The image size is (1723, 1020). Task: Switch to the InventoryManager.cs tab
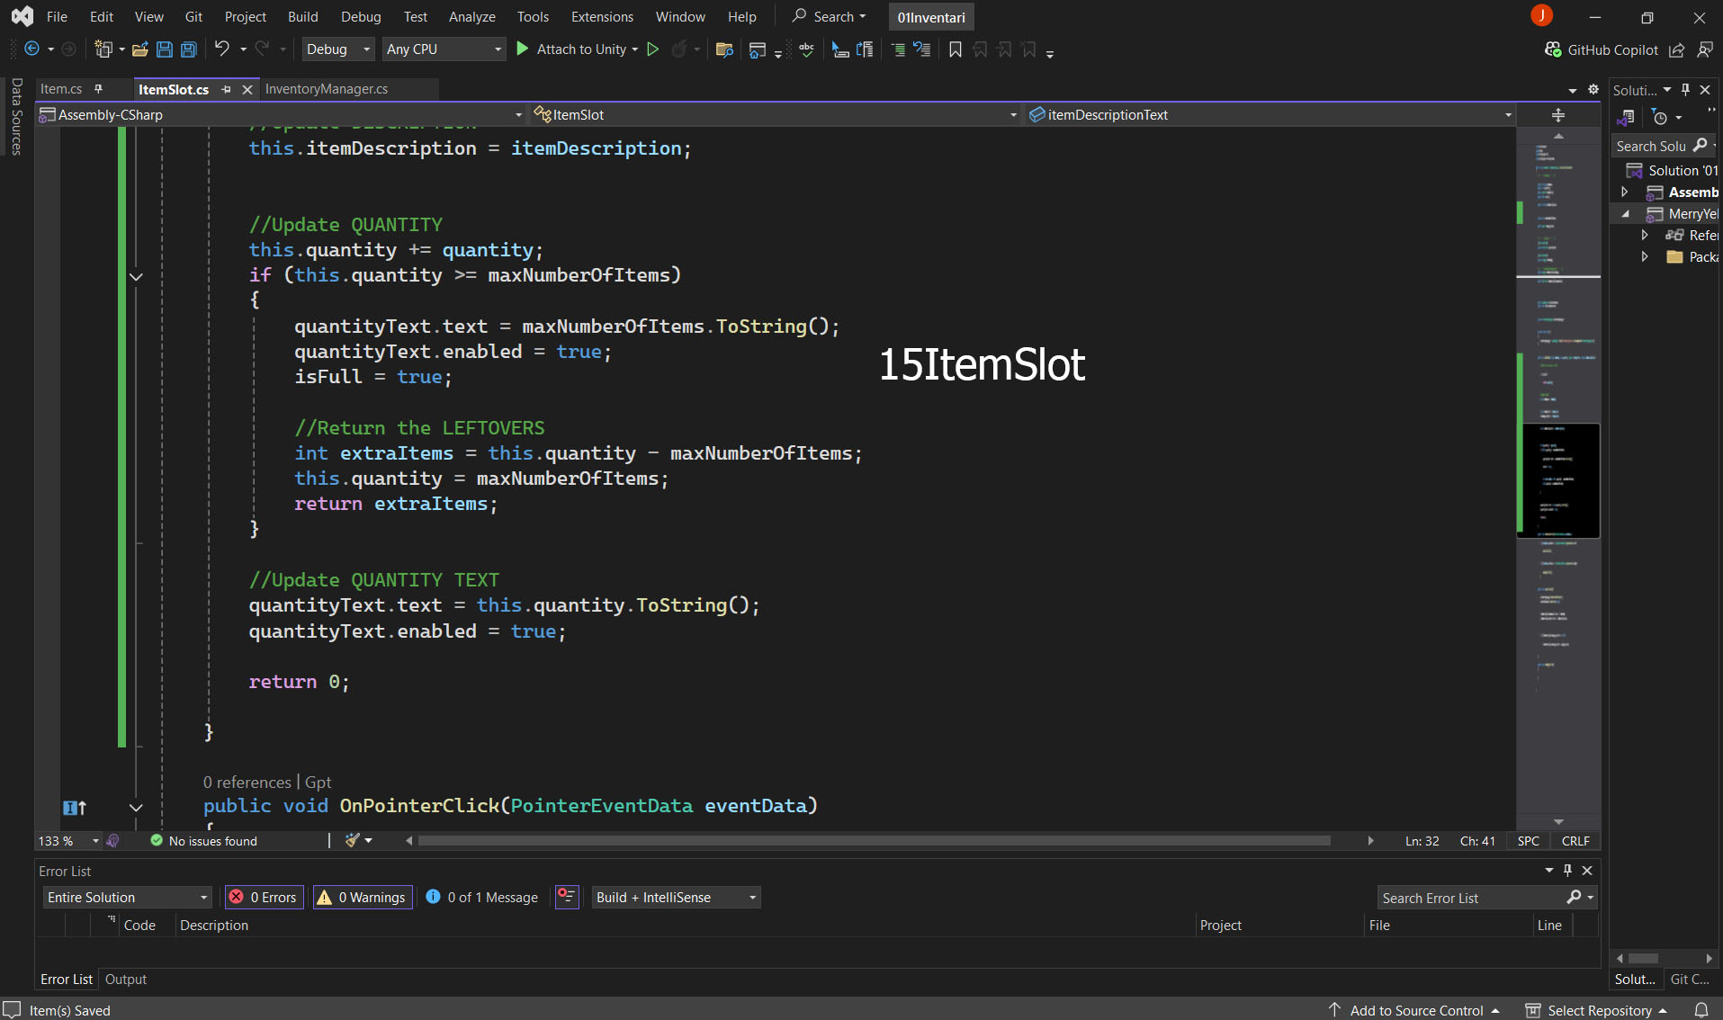(x=327, y=89)
